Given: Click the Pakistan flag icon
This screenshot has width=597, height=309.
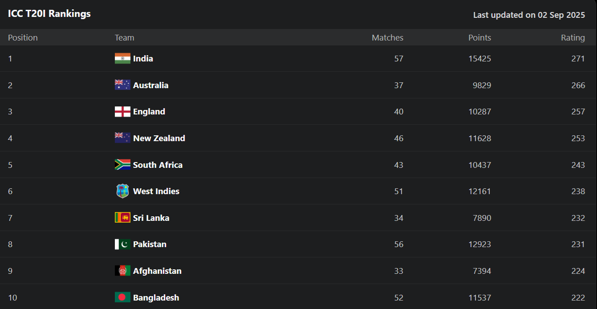Looking at the screenshot, I should tap(122, 244).
